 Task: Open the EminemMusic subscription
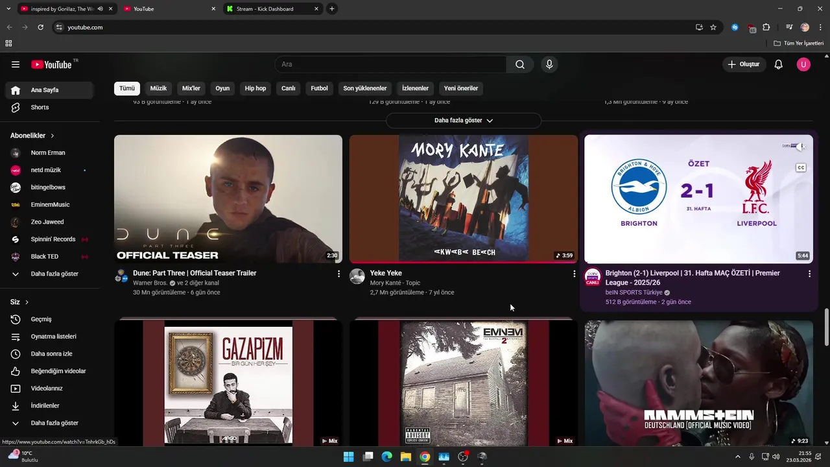pos(49,205)
